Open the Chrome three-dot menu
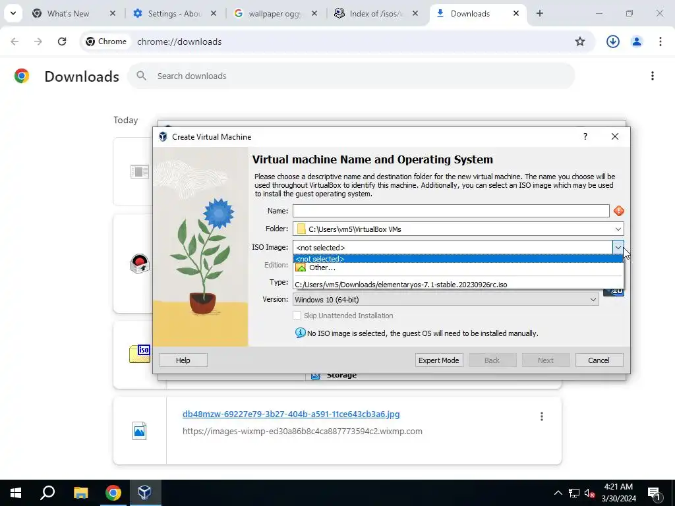 click(660, 42)
